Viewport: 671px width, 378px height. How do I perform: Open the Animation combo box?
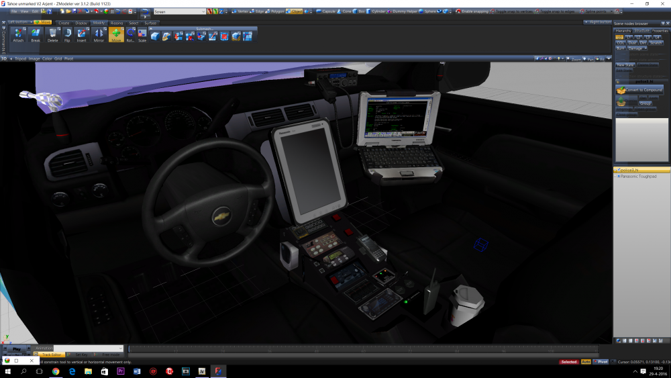pos(89,348)
